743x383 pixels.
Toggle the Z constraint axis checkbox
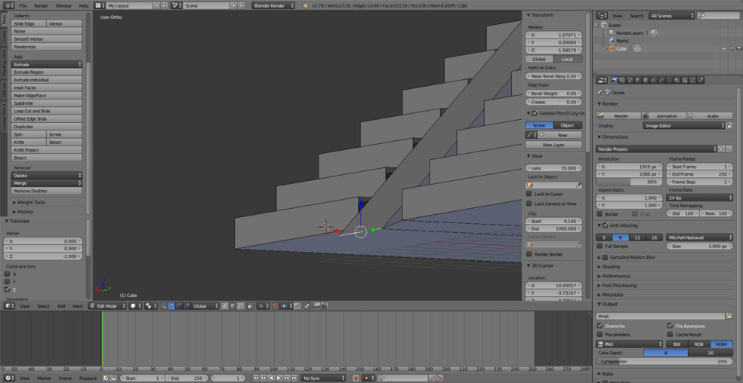point(7,290)
